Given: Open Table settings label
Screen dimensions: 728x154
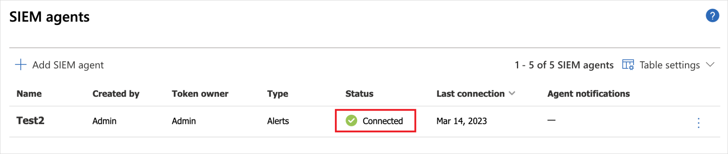Looking at the screenshot, I should 669,65.
